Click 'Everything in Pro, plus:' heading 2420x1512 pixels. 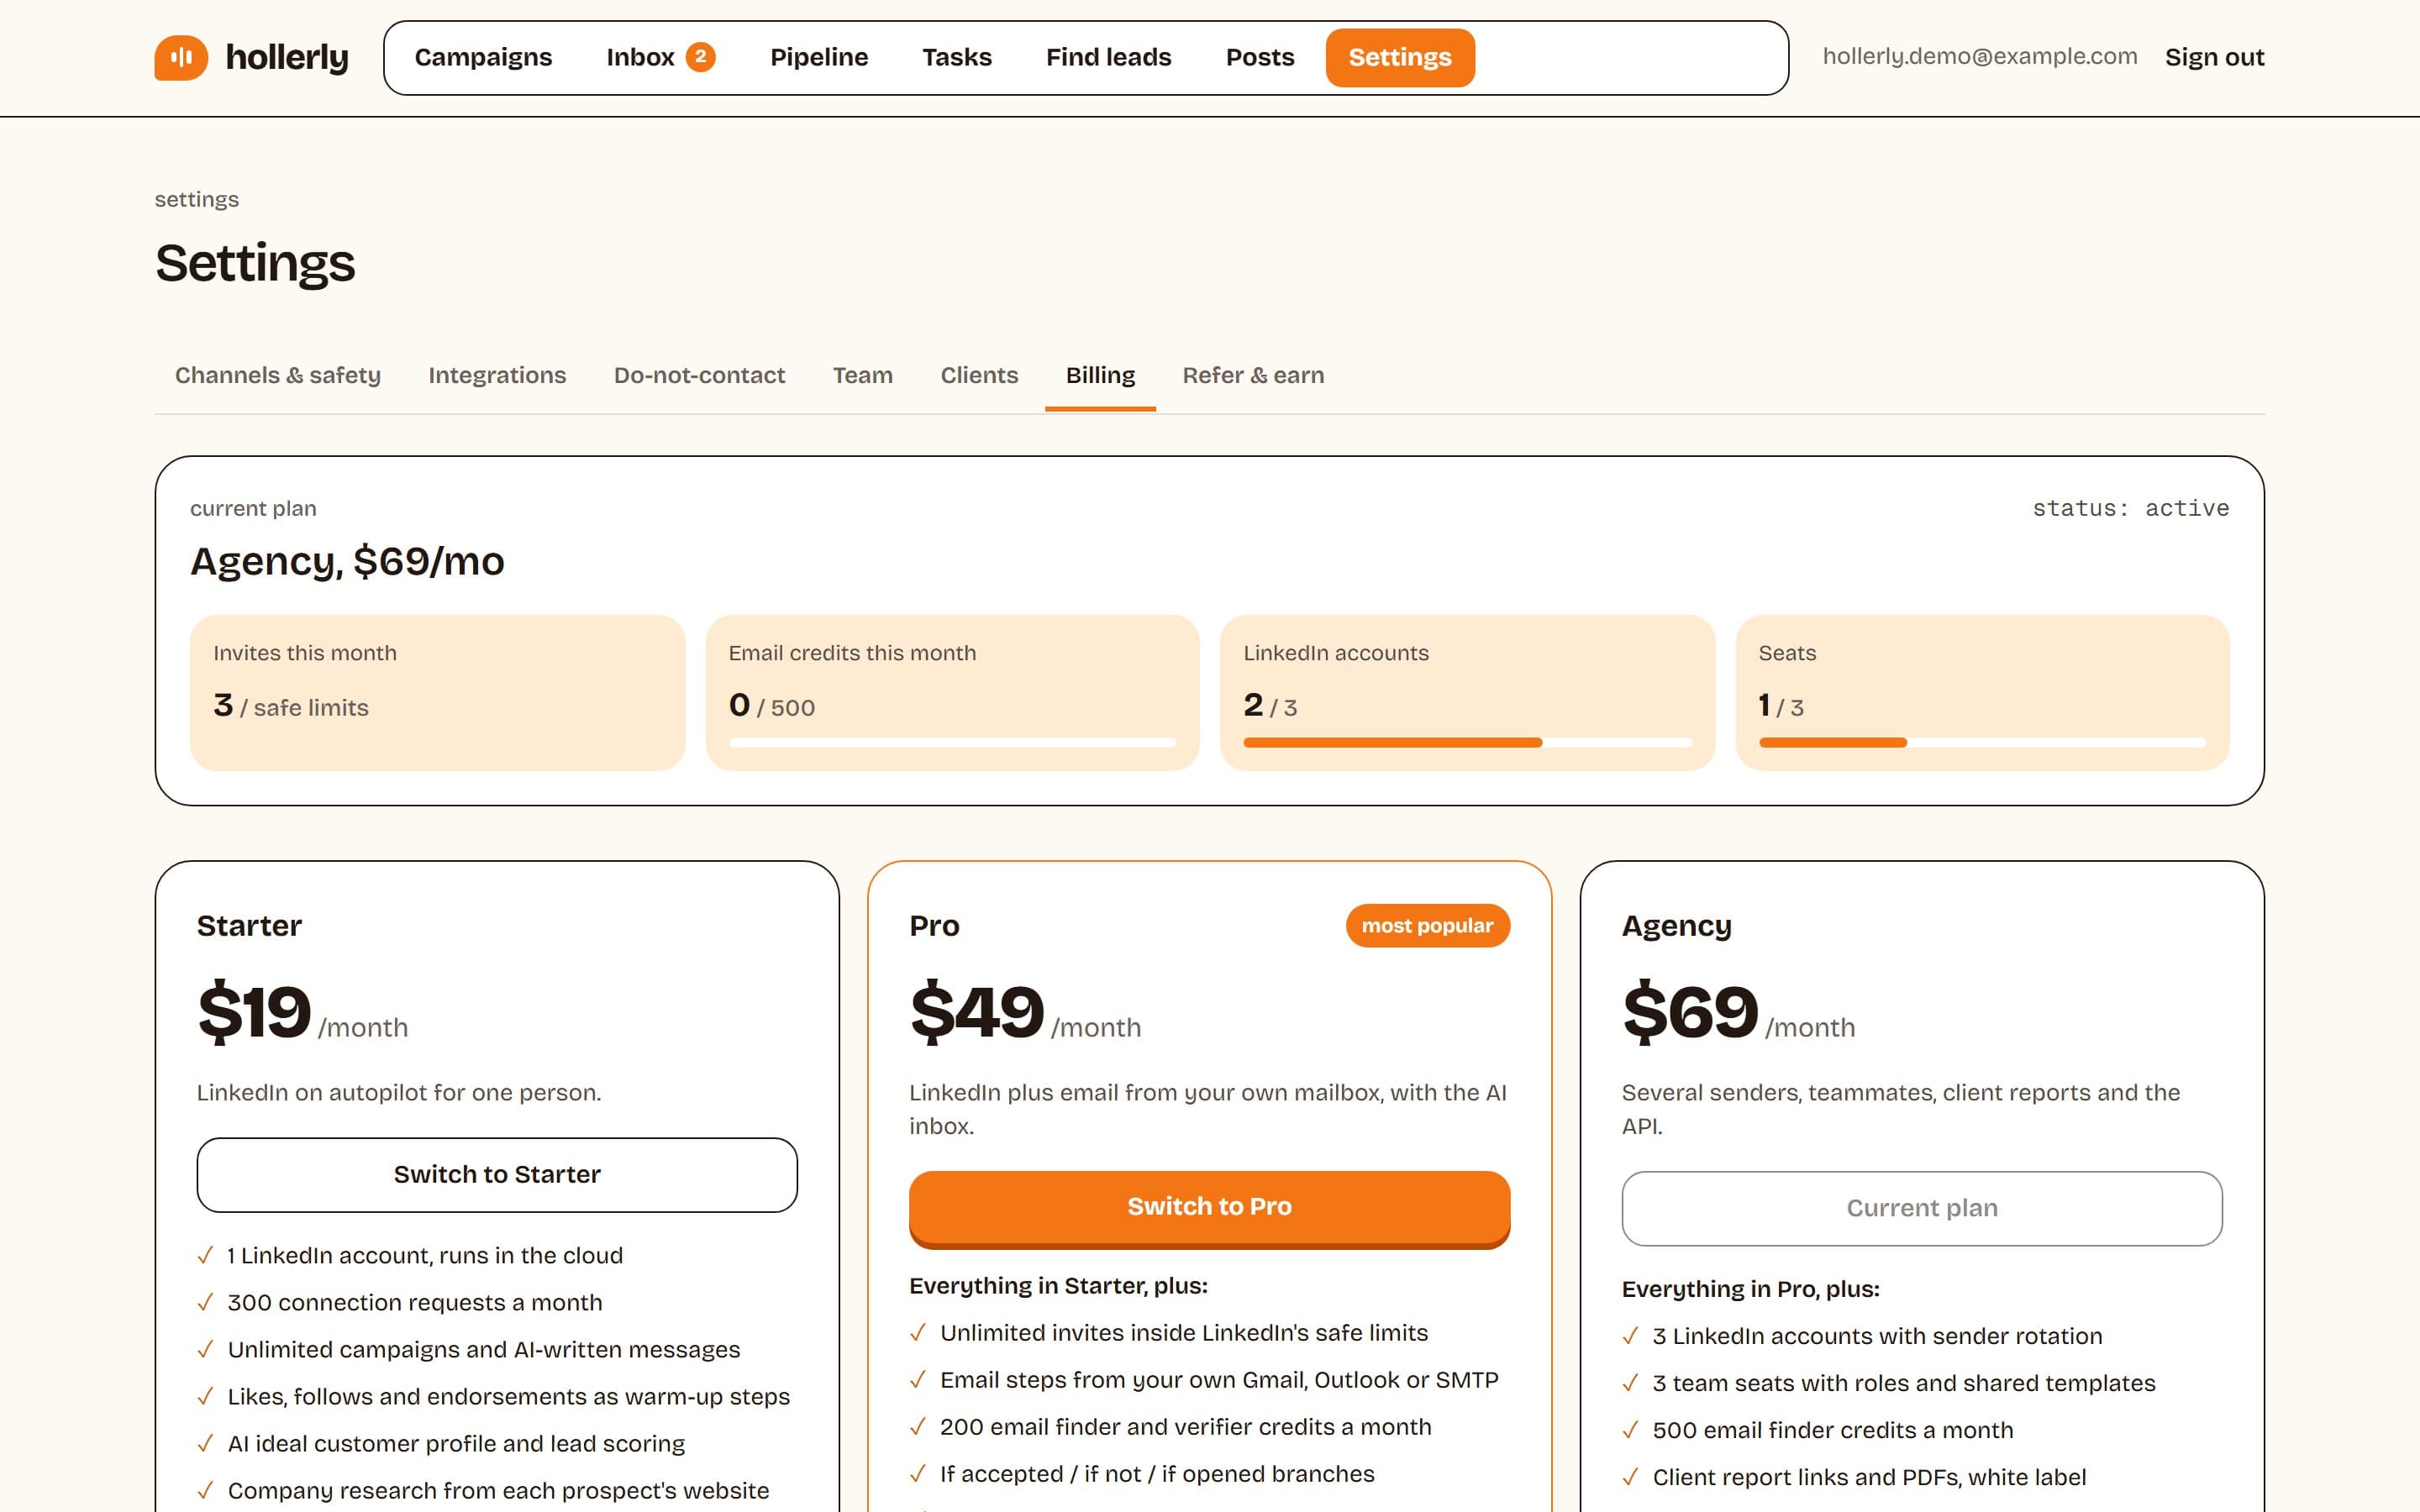pyautogui.click(x=1750, y=1289)
